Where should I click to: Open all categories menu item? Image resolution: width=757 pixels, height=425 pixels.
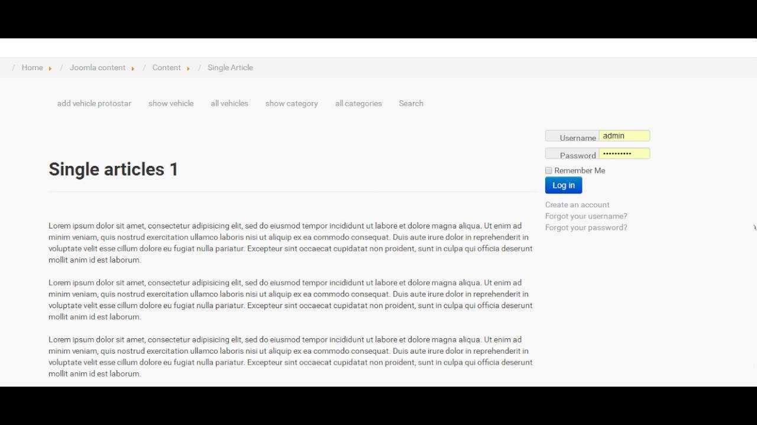358,103
